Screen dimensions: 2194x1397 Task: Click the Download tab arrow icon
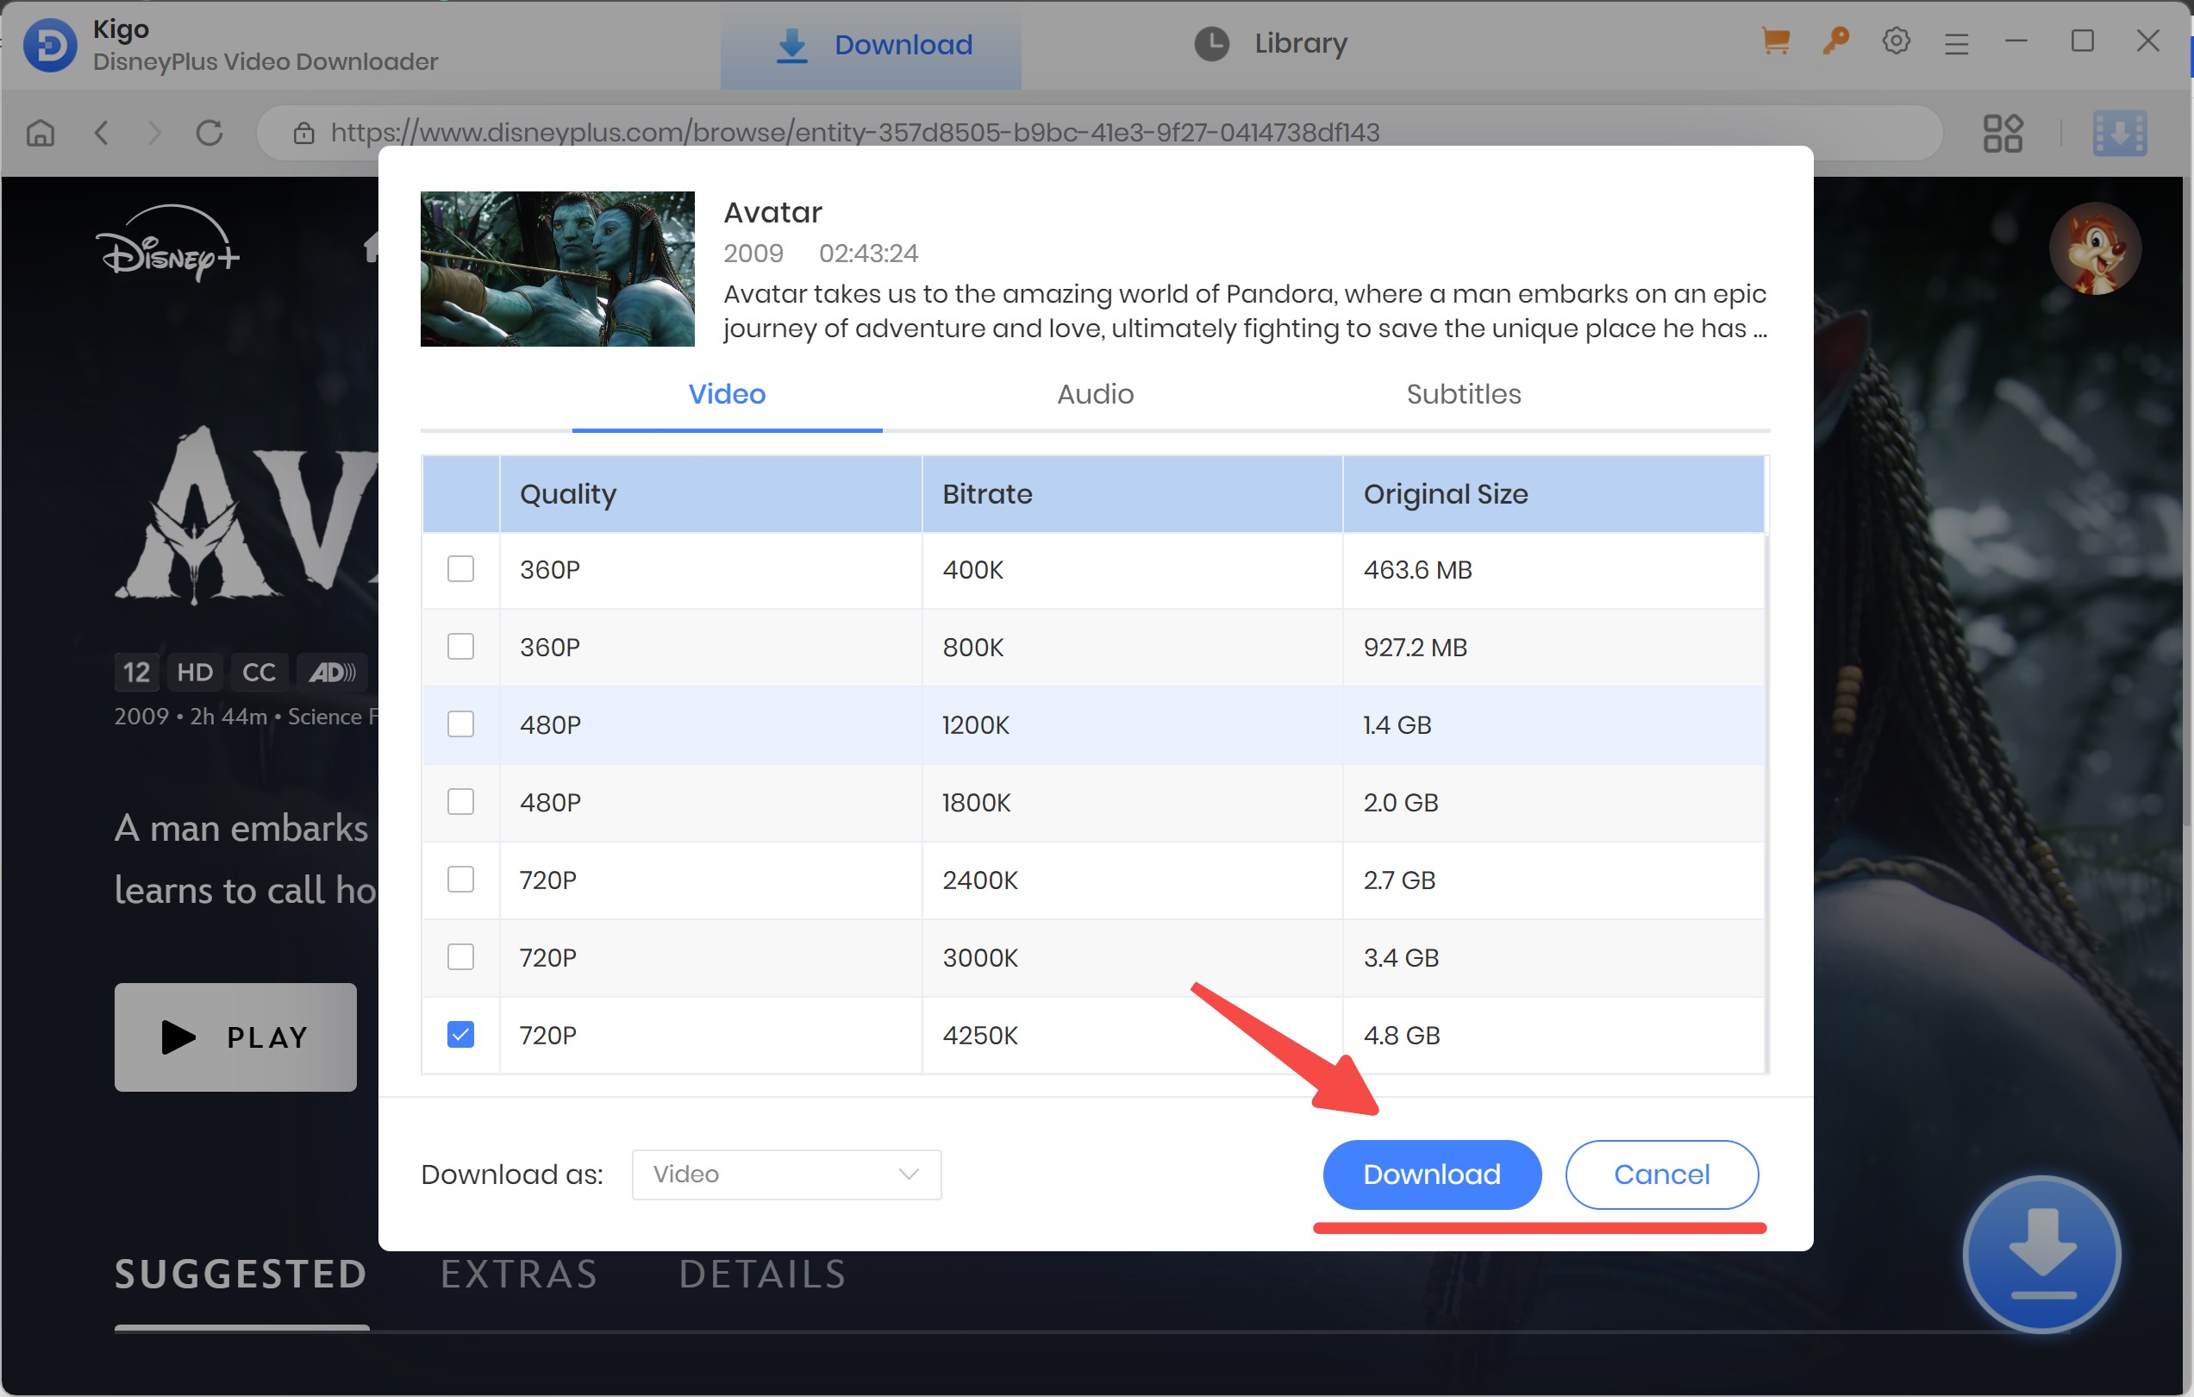[x=791, y=45]
